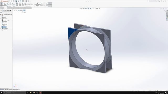Click the Open document icon

(x=14, y=1)
